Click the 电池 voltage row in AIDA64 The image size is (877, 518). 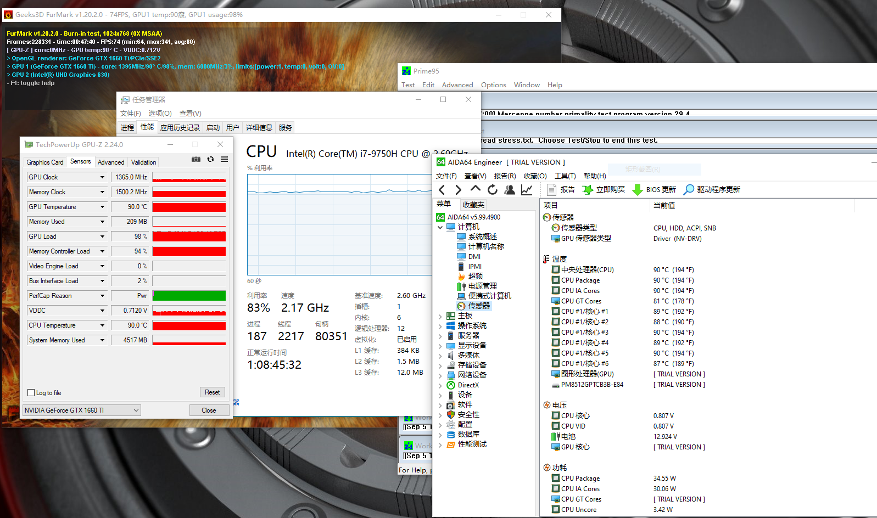(x=614, y=437)
